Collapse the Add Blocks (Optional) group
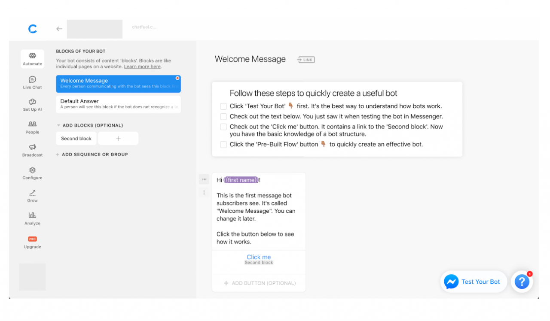The width and height of the screenshot is (550, 321). click(59, 126)
